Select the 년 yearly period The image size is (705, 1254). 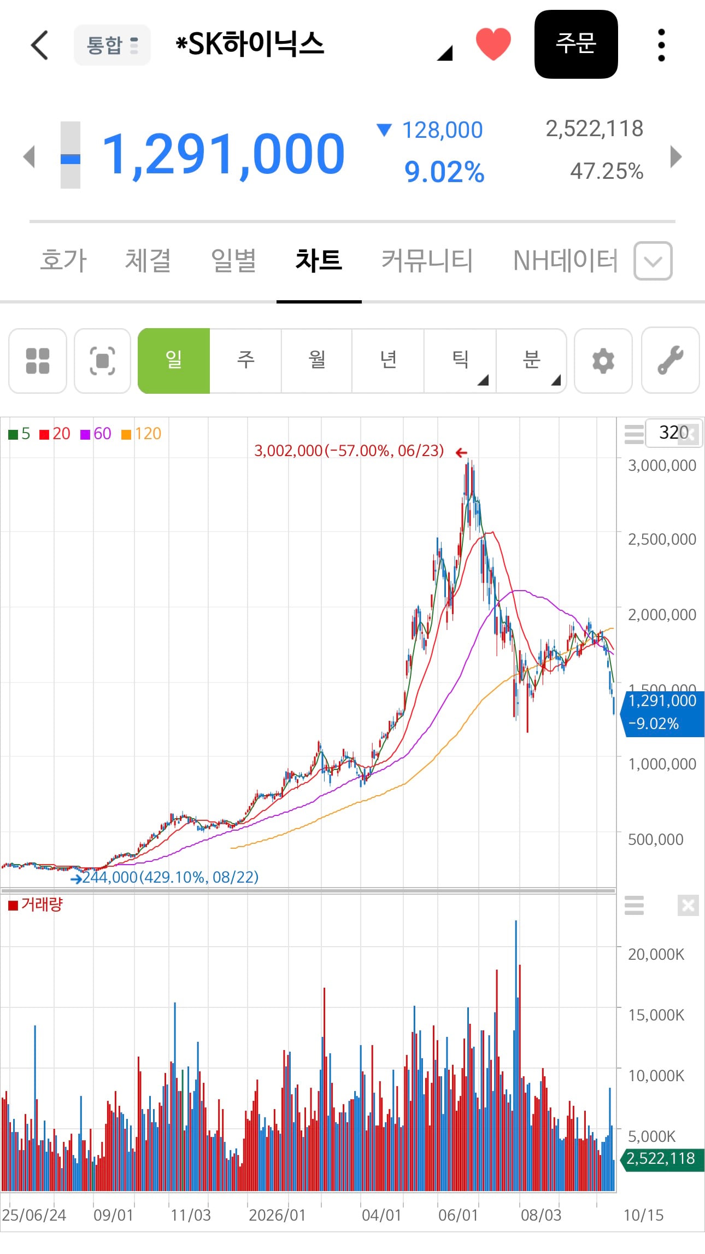[x=389, y=361]
